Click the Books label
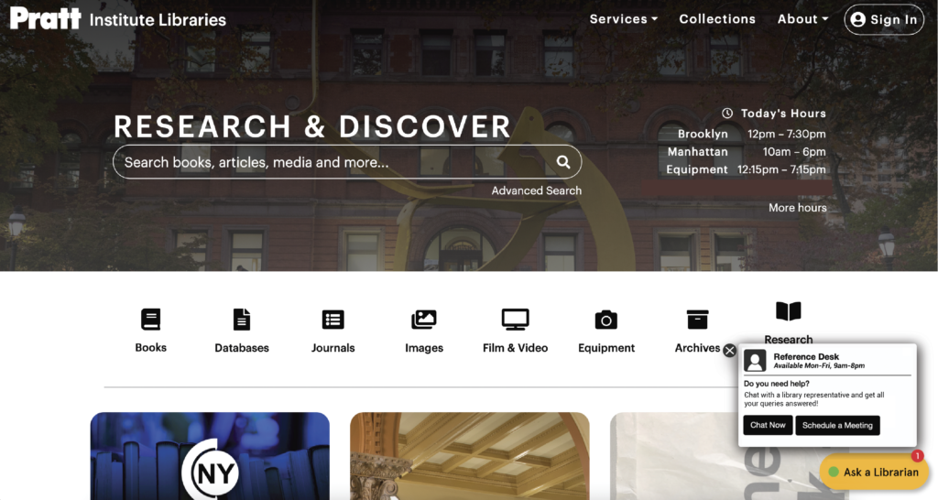 tap(151, 347)
